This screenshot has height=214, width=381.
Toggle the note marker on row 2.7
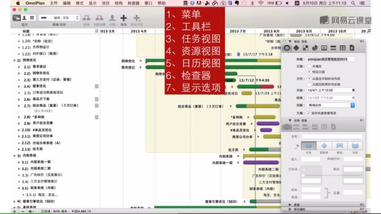click(97, 106)
